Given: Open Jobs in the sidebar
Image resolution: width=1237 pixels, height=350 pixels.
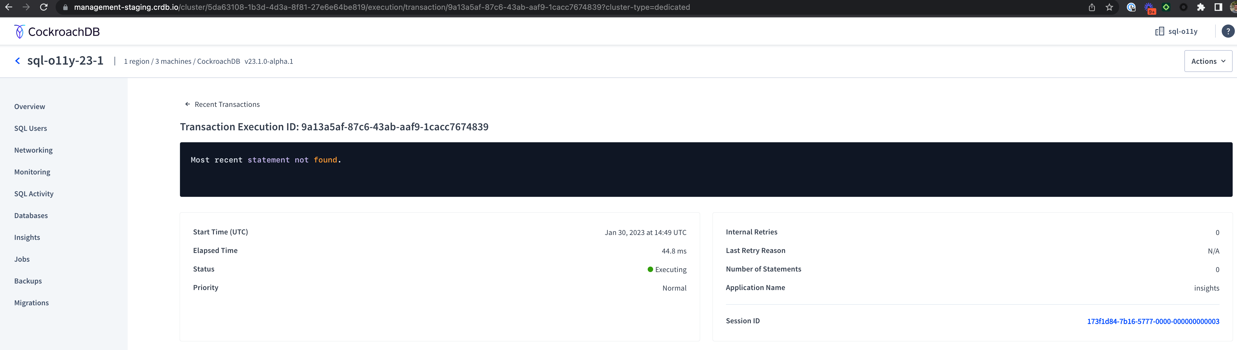Looking at the screenshot, I should [22, 259].
